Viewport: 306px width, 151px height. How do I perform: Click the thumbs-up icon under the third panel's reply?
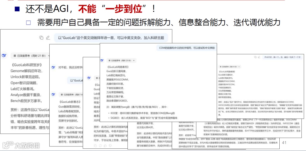pos(105,146)
